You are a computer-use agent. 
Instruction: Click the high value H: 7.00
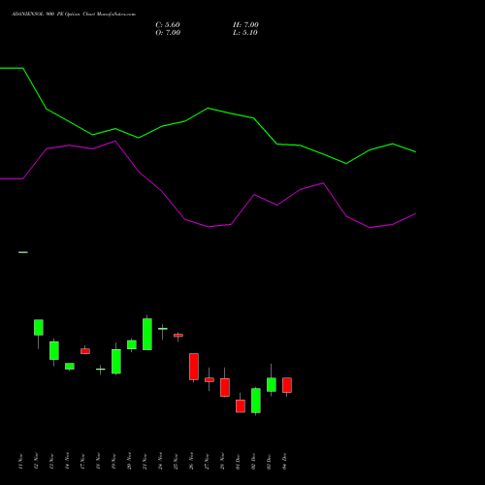point(245,25)
